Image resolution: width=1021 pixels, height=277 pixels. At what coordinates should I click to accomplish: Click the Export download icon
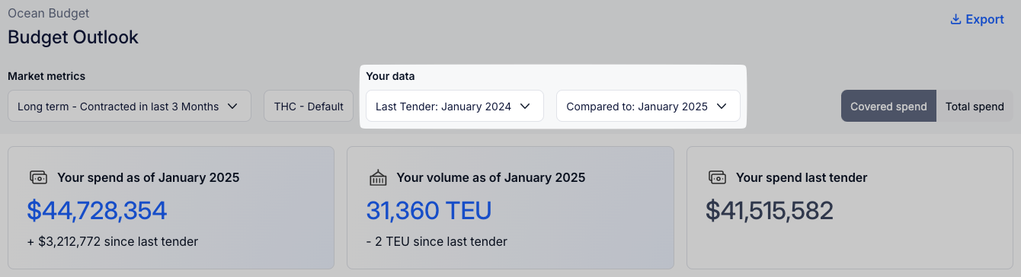point(955,20)
